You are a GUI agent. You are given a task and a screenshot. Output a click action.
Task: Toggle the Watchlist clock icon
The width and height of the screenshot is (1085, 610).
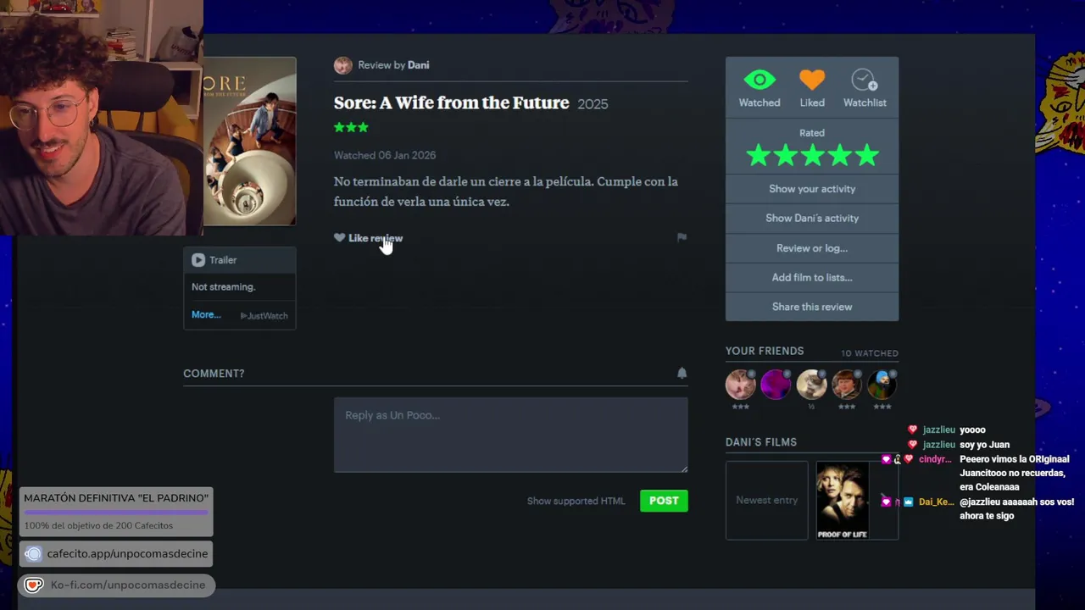click(865, 80)
